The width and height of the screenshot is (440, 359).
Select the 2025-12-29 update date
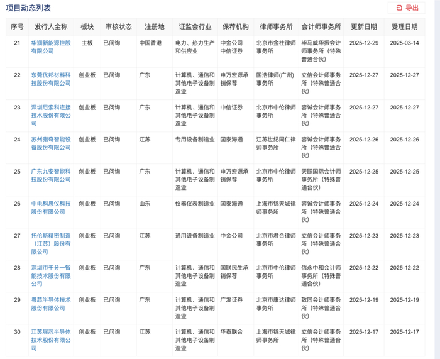coord(364,43)
